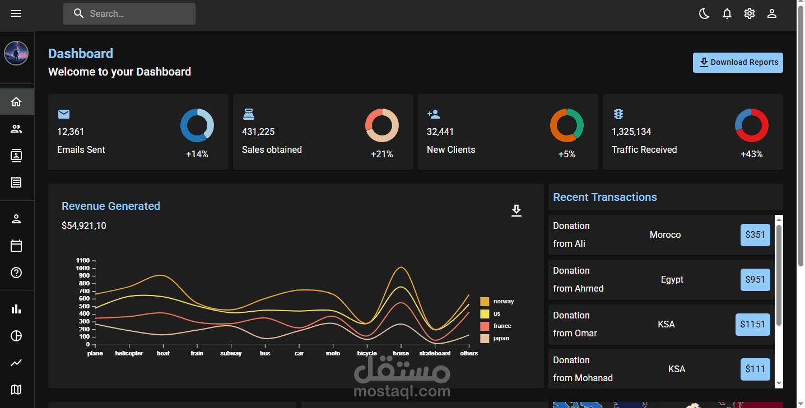The width and height of the screenshot is (805, 408).
Task: Open the calendar sidebar icon
Action: click(17, 246)
